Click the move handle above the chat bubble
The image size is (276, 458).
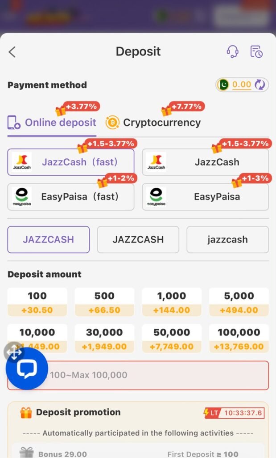tap(14, 352)
